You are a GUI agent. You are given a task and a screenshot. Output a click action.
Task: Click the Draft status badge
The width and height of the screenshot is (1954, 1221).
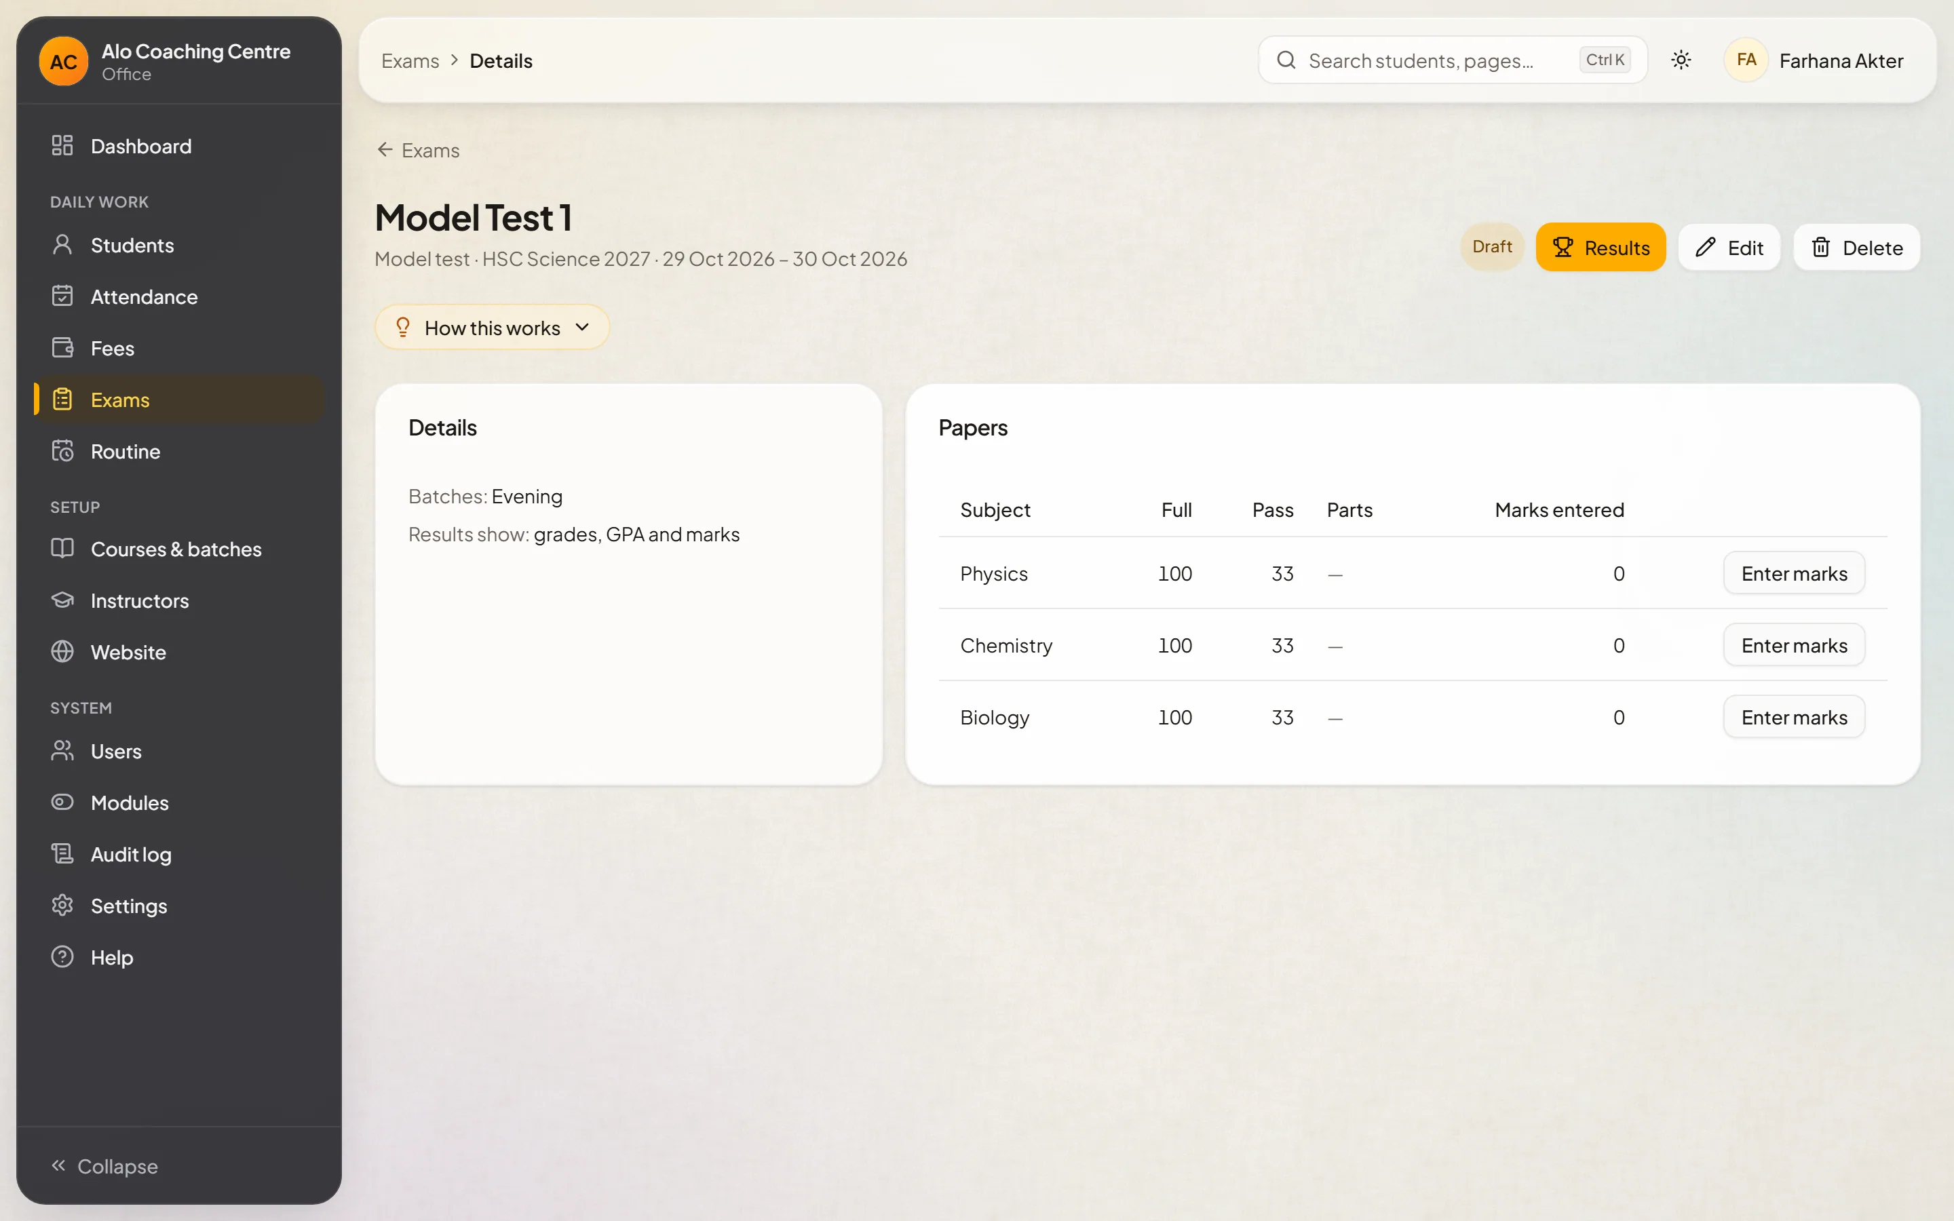pos(1491,246)
